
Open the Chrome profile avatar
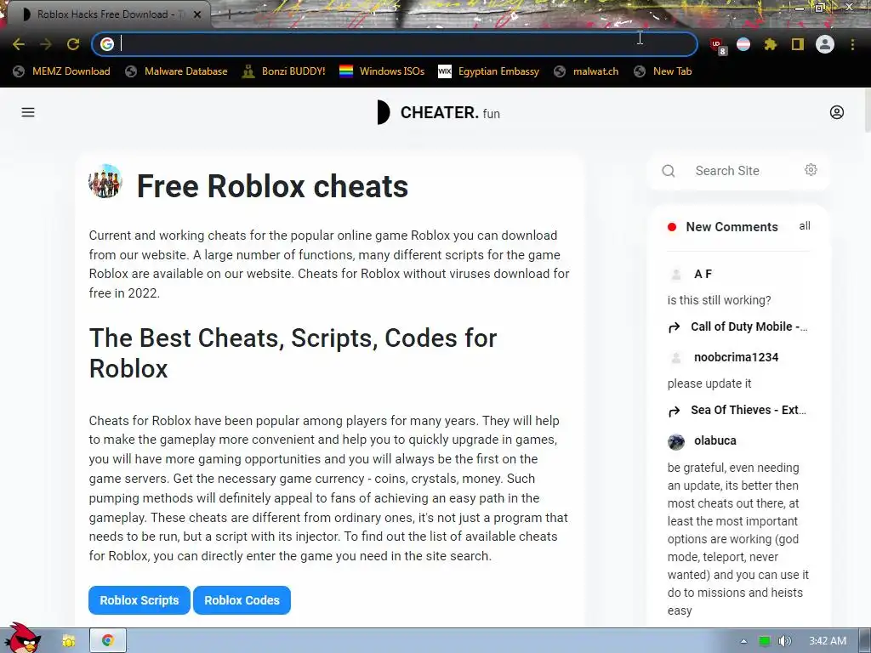(825, 44)
